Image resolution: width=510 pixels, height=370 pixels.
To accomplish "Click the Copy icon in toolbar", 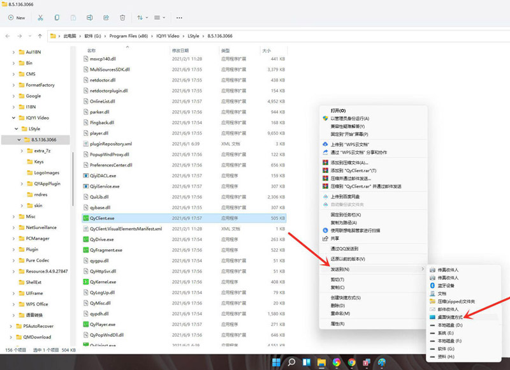I will click(57, 18).
